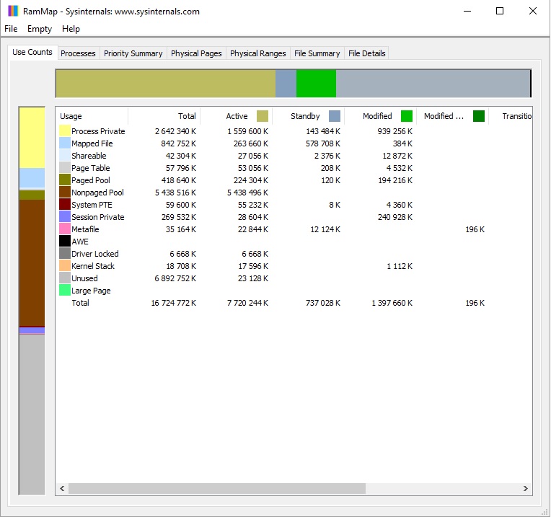
Task: Open the Help menu
Action: pos(71,29)
